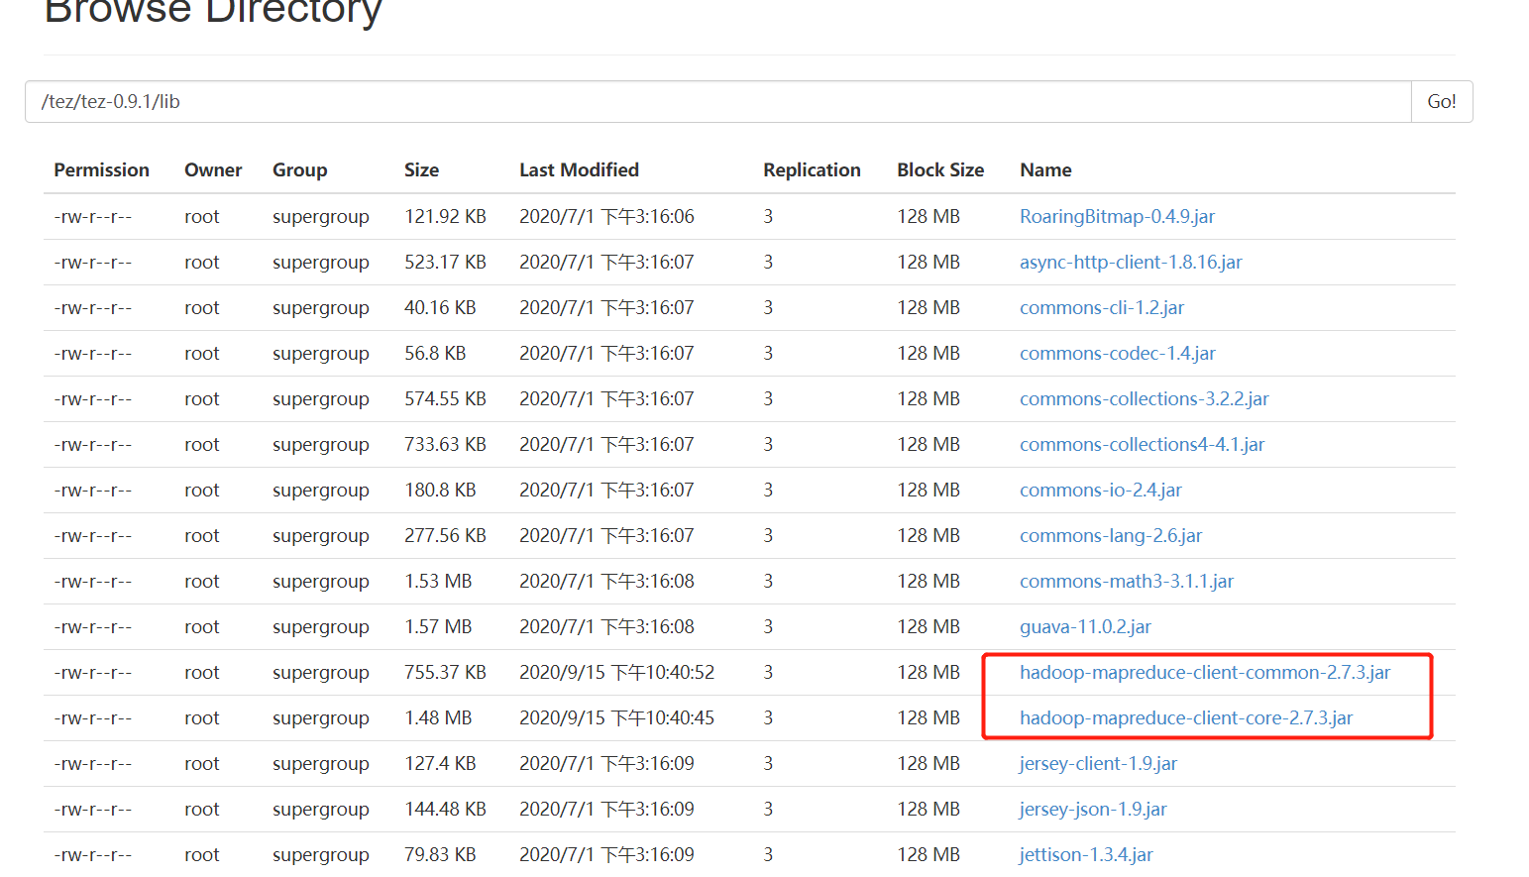Click the Go! button
The height and width of the screenshot is (877, 1529).
[1442, 101]
